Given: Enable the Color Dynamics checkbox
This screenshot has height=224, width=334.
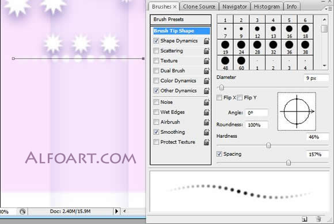Looking at the screenshot, I should pyautogui.click(x=156, y=81).
